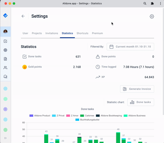This screenshot has height=143, width=164.
Task: Toggle Z Amor legend swatch
Action: click(68, 115)
